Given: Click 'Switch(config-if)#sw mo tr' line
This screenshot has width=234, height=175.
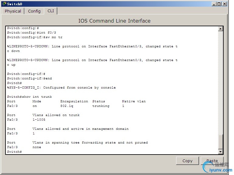Looking at the screenshot, I should pyautogui.click(x=35, y=37).
